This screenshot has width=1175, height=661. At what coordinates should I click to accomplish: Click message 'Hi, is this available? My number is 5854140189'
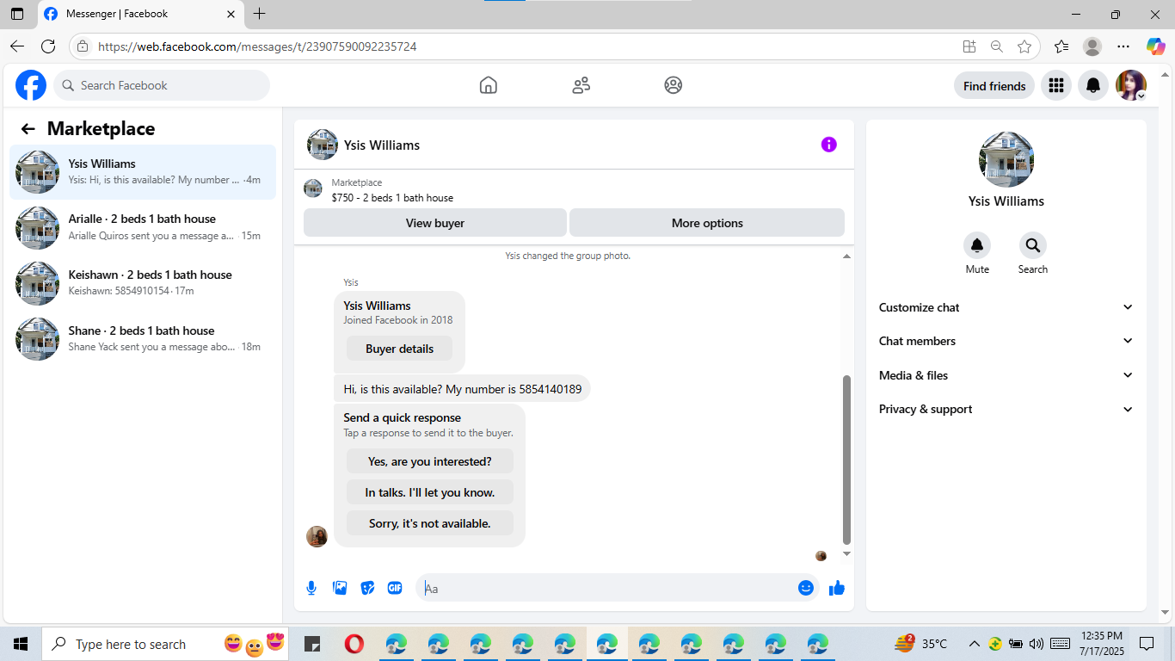[463, 389]
